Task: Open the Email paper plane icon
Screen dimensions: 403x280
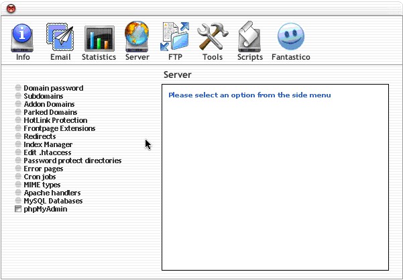Action: tap(60, 38)
